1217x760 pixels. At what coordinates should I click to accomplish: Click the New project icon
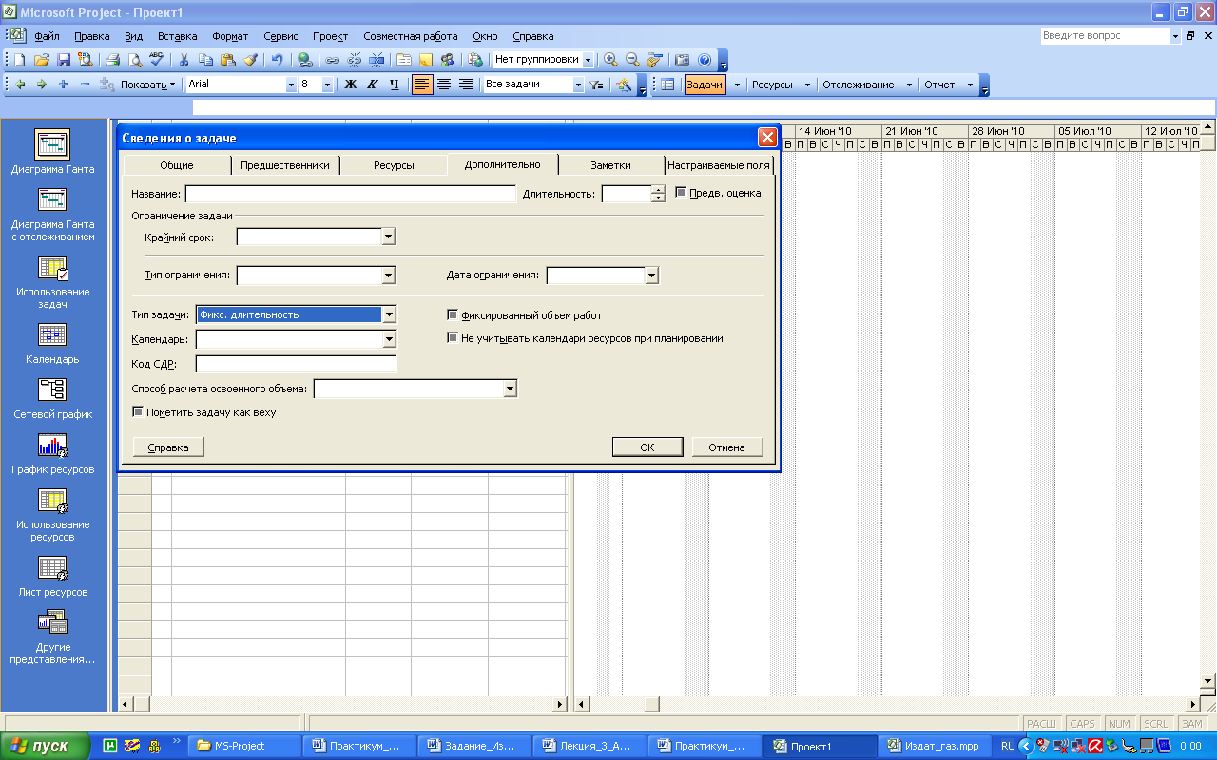(20, 59)
